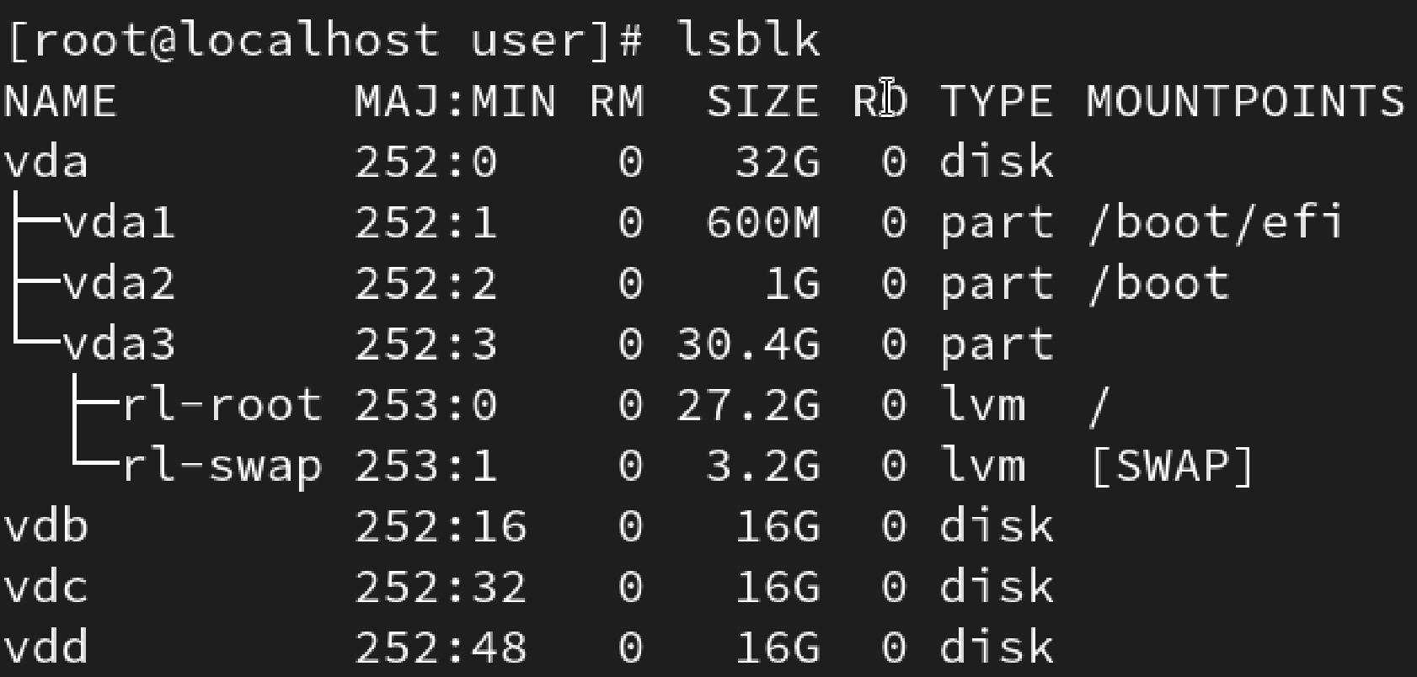1417x677 pixels.
Task: Click the lsblk command in the prompt
Action: (748, 40)
